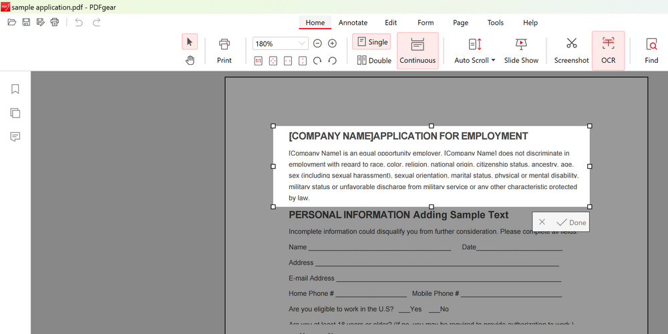This screenshot has width=668, height=334.
Task: Cancel the OCR selection with X
Action: (x=542, y=222)
